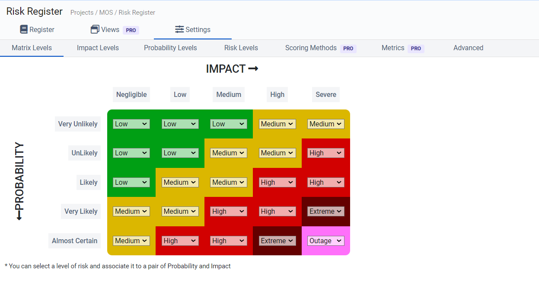Open the Settings sliders icon

[179, 30]
